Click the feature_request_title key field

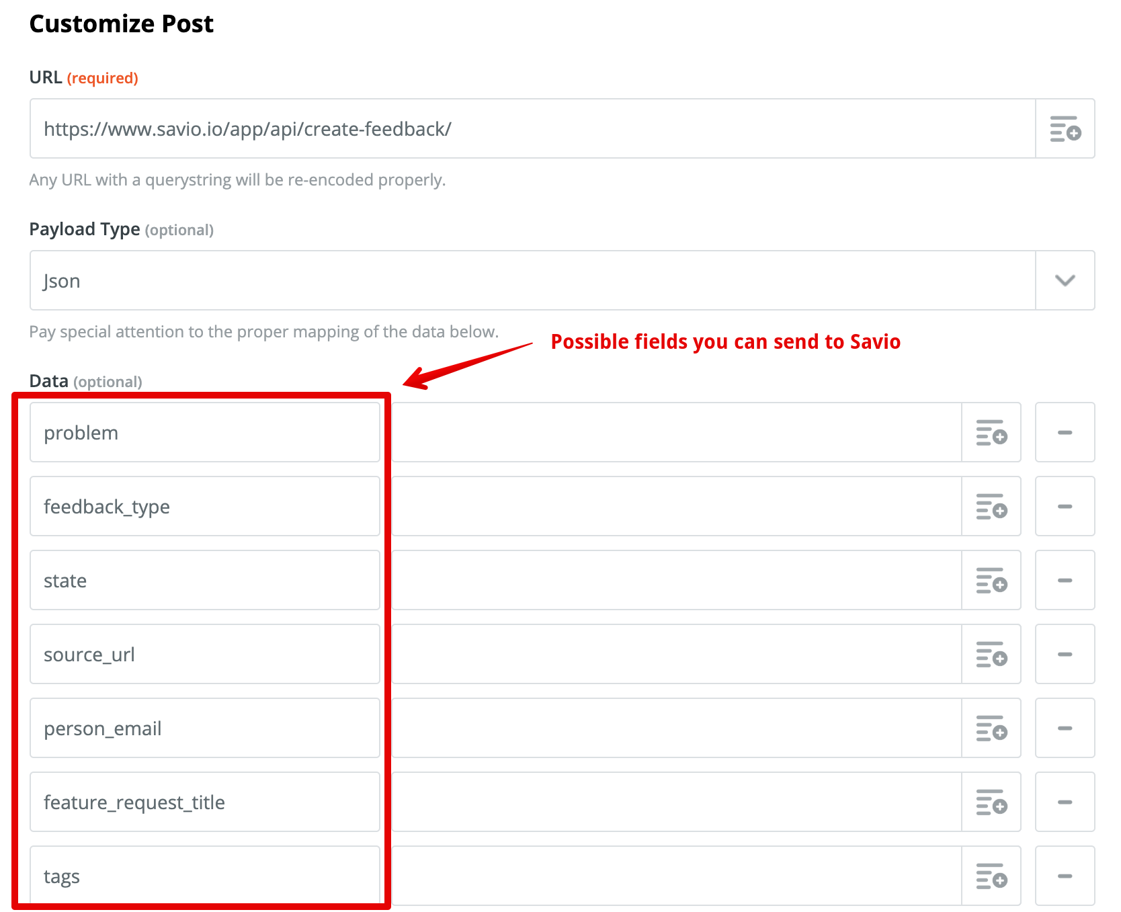point(205,802)
